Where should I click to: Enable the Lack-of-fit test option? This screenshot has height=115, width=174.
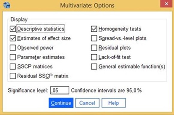94,57
